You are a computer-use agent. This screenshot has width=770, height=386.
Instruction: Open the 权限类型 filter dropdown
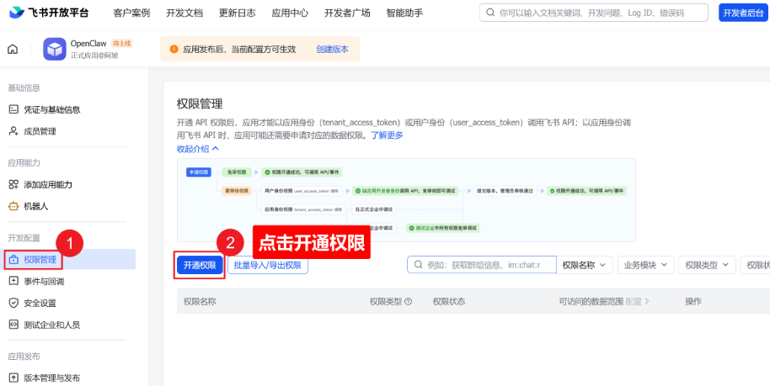click(707, 265)
